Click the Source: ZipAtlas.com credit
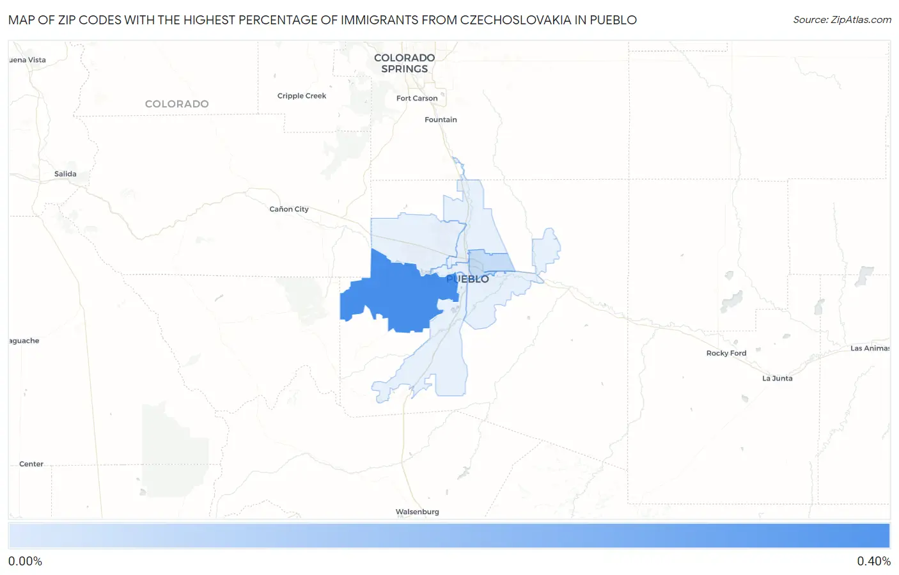899x575 pixels. [x=842, y=20]
